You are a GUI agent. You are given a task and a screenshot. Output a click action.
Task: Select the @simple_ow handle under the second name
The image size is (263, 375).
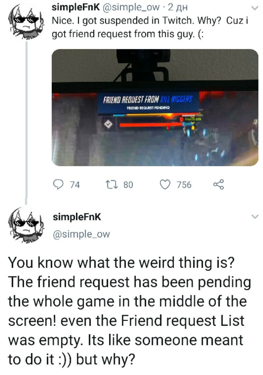[81, 234]
